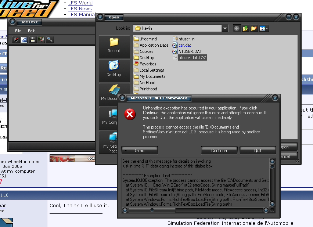Select the NTUSER.DAT file

coord(187,51)
